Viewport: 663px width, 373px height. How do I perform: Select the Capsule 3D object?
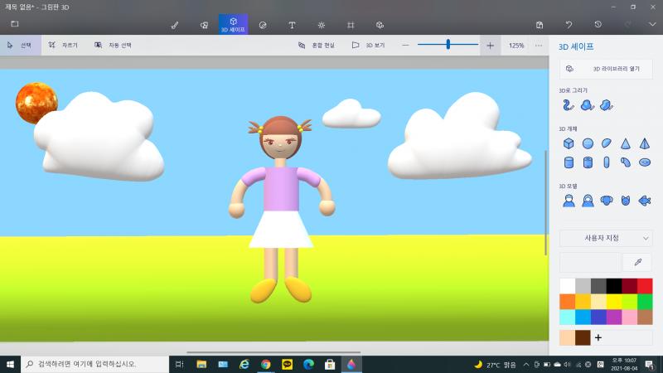tap(607, 162)
